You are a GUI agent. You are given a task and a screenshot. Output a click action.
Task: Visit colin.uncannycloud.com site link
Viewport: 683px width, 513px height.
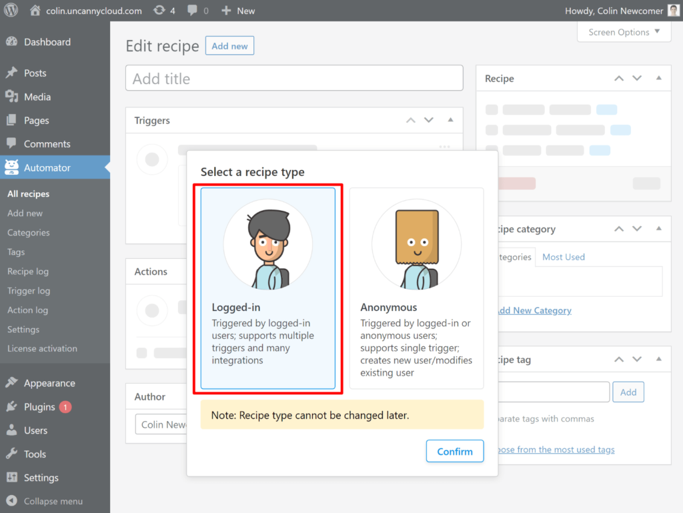click(x=94, y=11)
